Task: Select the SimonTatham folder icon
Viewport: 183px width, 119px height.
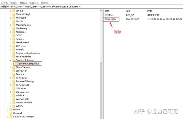Action: (14, 67)
